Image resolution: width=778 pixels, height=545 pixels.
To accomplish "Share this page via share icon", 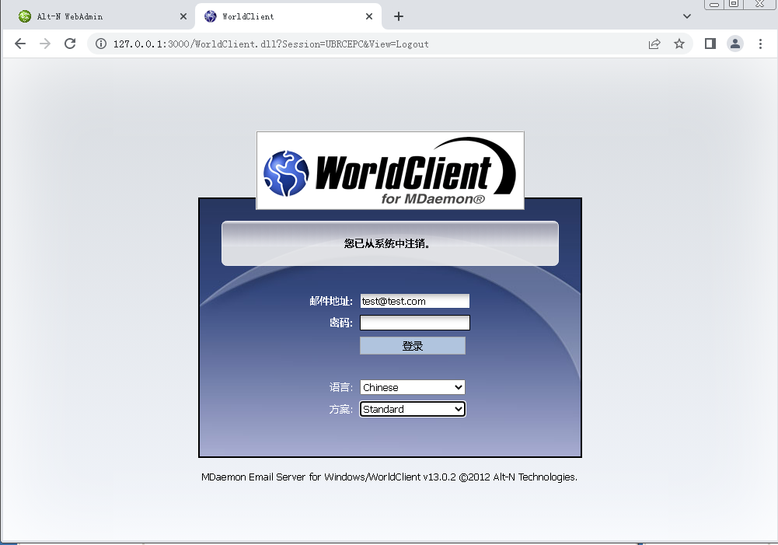I will tap(654, 44).
